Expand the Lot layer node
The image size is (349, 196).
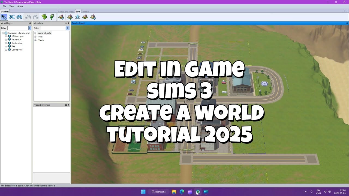coord(6,46)
